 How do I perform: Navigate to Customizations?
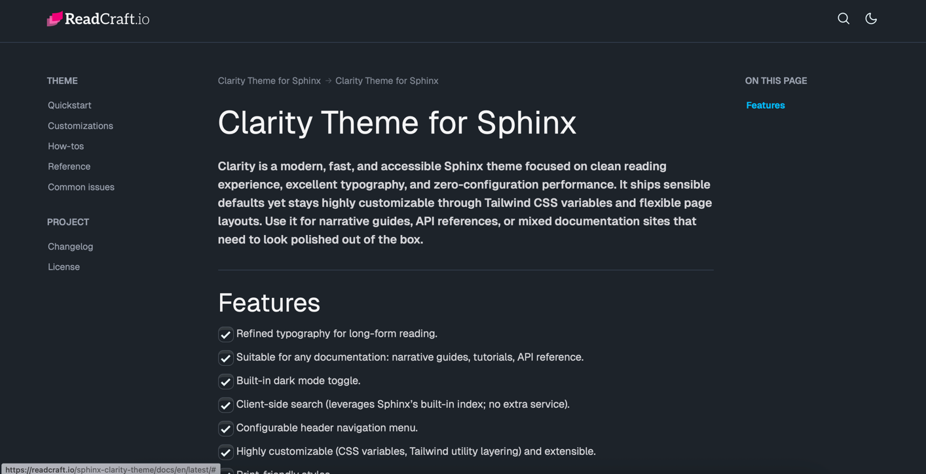pos(80,126)
